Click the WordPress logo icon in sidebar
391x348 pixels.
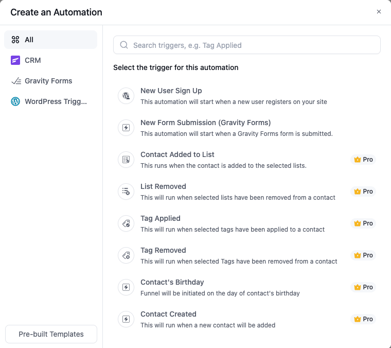[x=15, y=101]
